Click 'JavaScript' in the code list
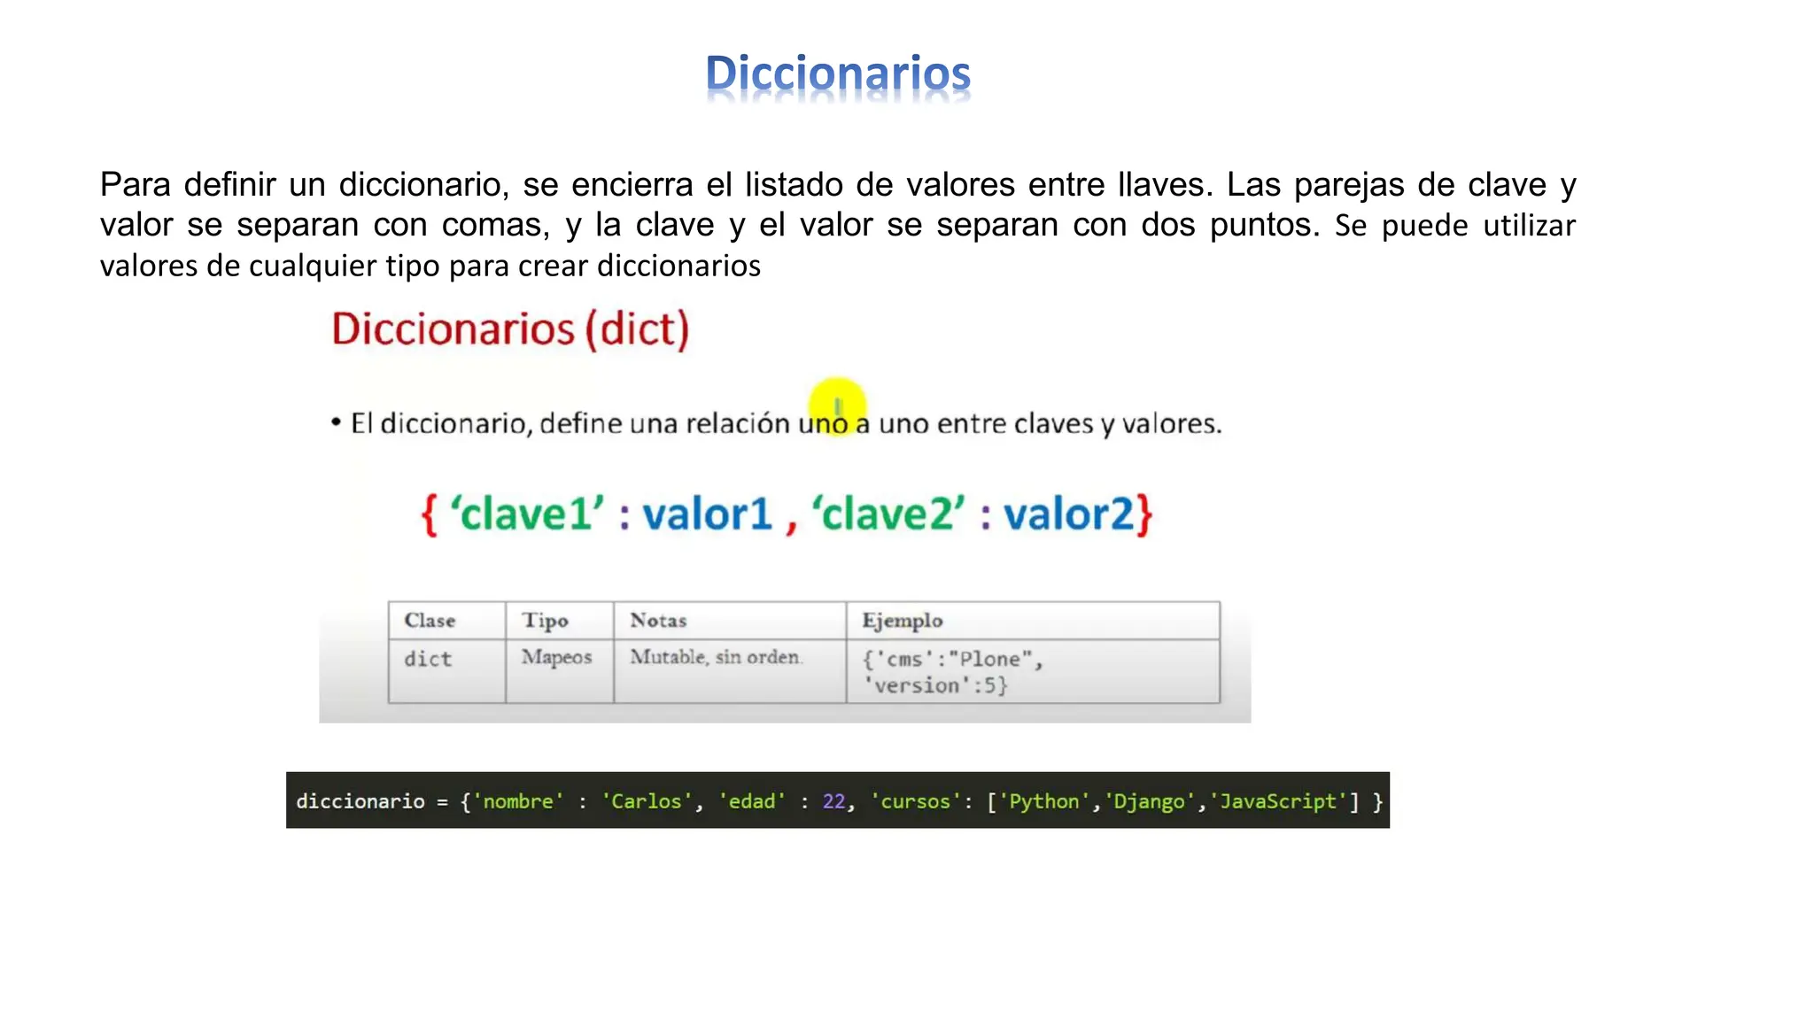 [1277, 801]
